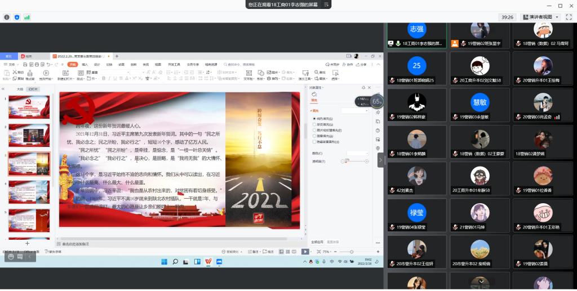
Task: Open the 颜色 color dropdown
Action: [x=358, y=153]
